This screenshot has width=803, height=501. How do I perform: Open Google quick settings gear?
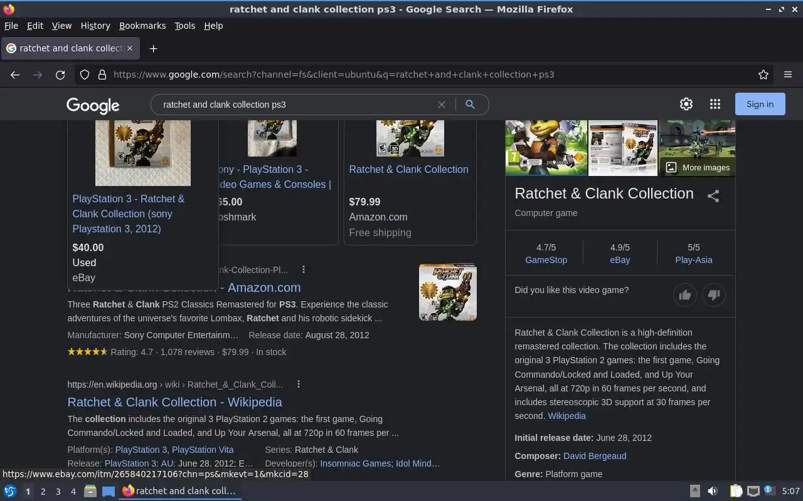(686, 104)
